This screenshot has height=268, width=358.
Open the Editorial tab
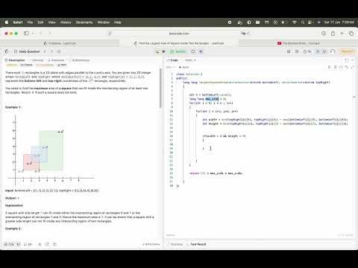[37, 60]
